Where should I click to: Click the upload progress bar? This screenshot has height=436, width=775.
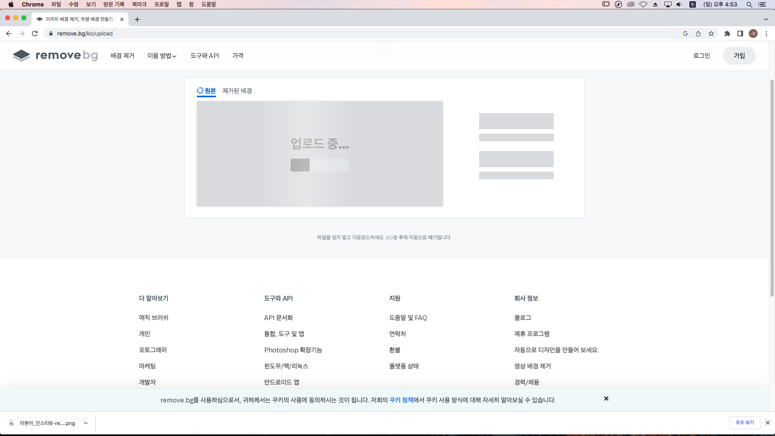point(320,165)
